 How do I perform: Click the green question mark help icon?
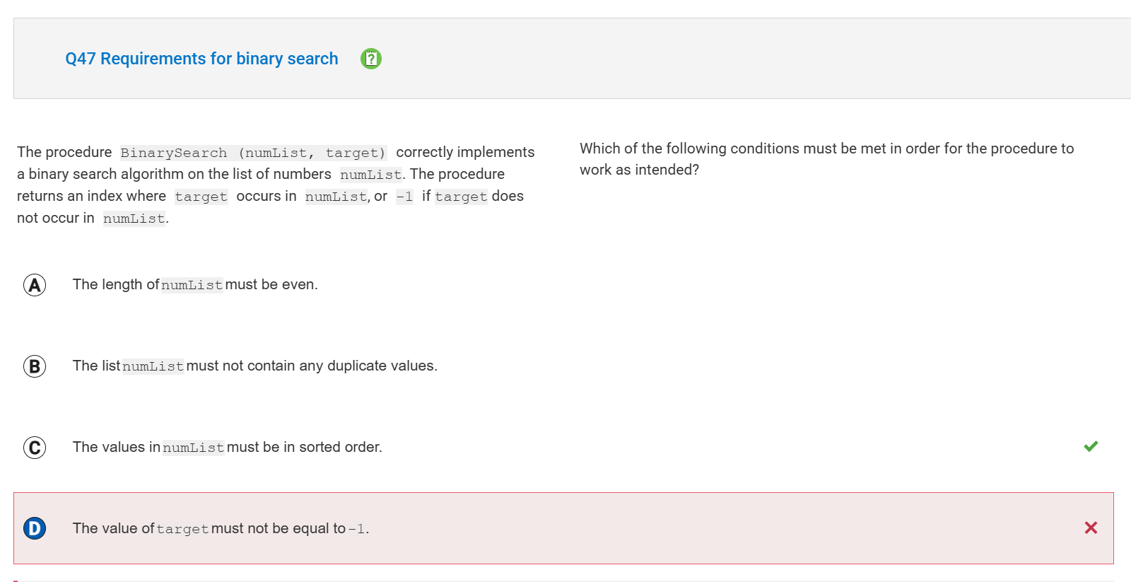pos(371,59)
